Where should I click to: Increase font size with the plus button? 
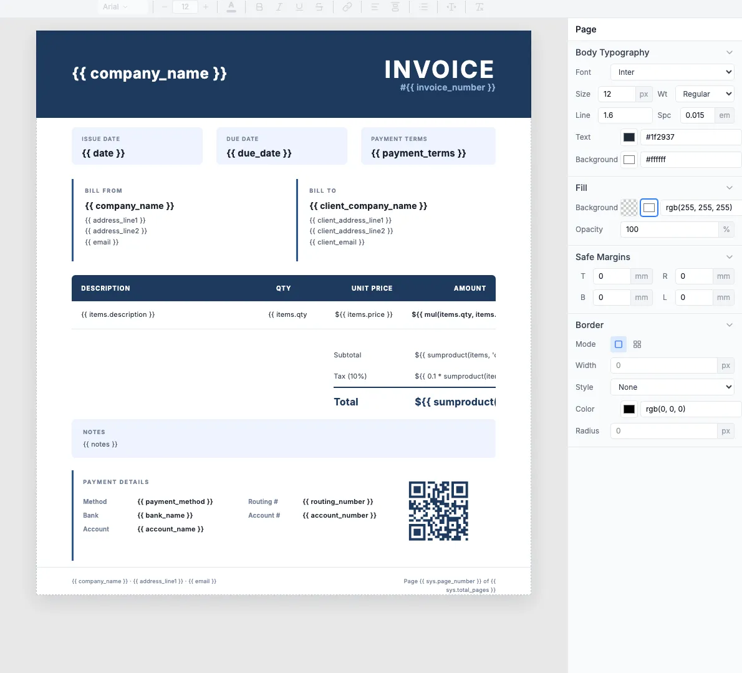(x=206, y=7)
